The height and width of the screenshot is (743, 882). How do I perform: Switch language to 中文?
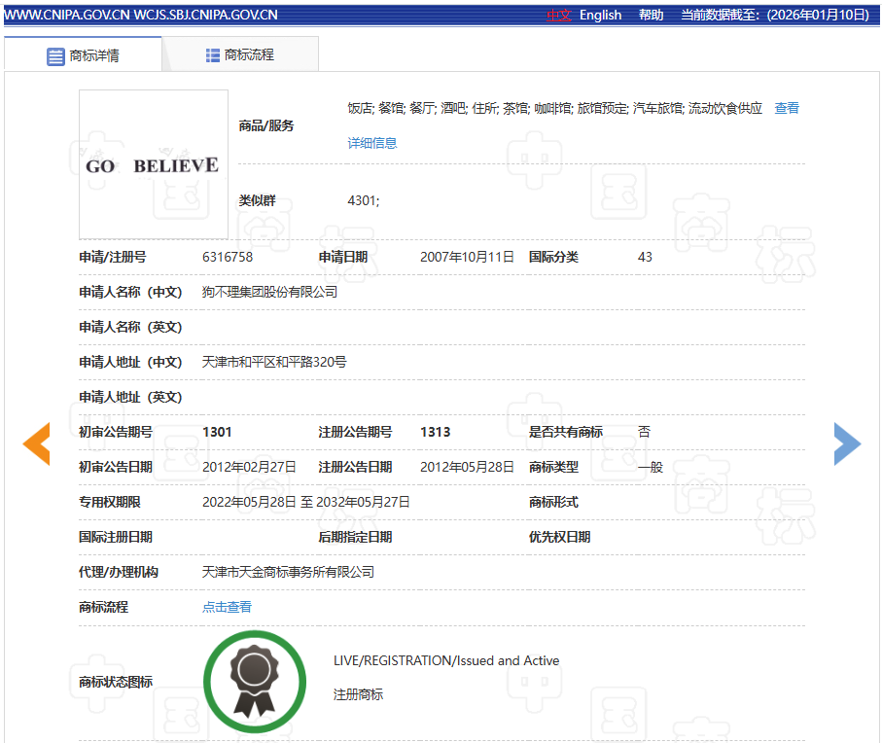tap(559, 15)
